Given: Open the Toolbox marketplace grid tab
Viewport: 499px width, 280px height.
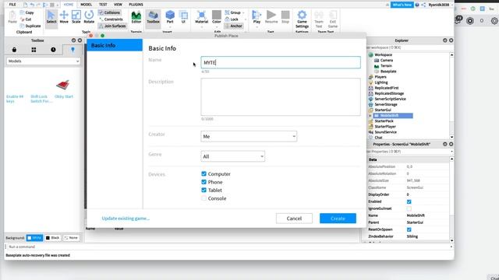Looking at the screenshot, I should [x=34, y=50].
